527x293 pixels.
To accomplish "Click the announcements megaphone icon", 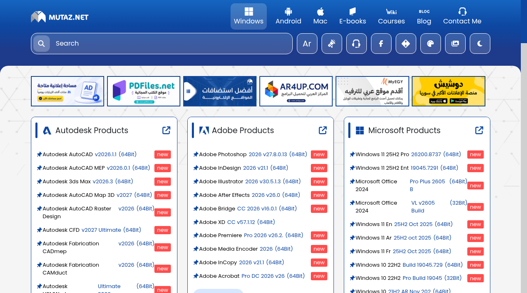I will pyautogui.click(x=332, y=44).
